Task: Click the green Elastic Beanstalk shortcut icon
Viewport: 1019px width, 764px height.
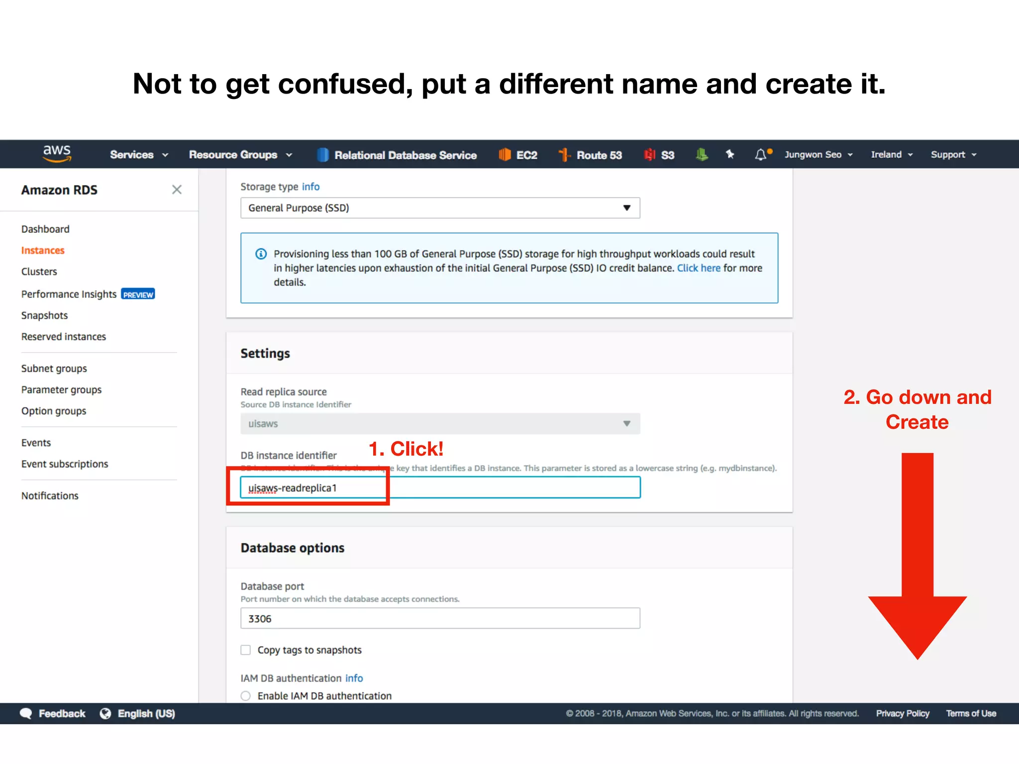Action: coord(702,155)
